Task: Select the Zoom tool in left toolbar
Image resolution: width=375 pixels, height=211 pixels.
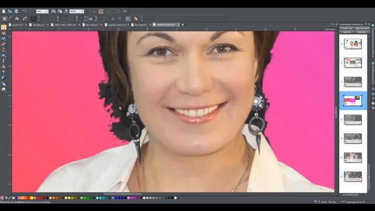Action: click(x=4, y=84)
